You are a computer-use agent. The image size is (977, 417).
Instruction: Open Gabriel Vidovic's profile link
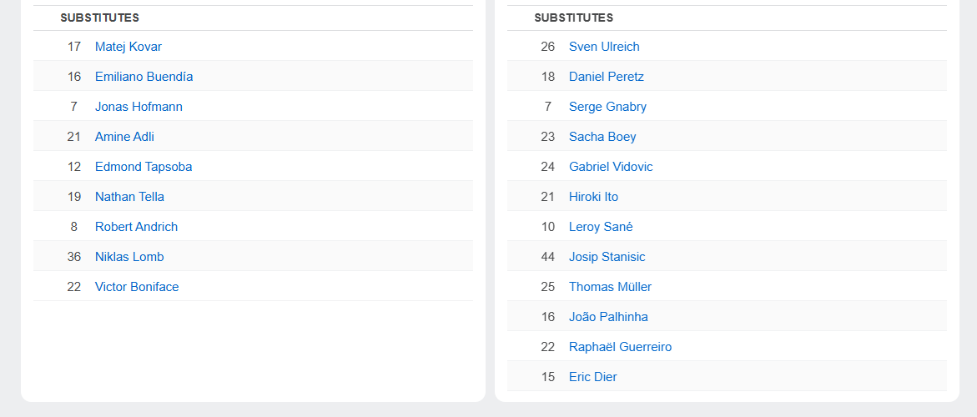point(611,167)
